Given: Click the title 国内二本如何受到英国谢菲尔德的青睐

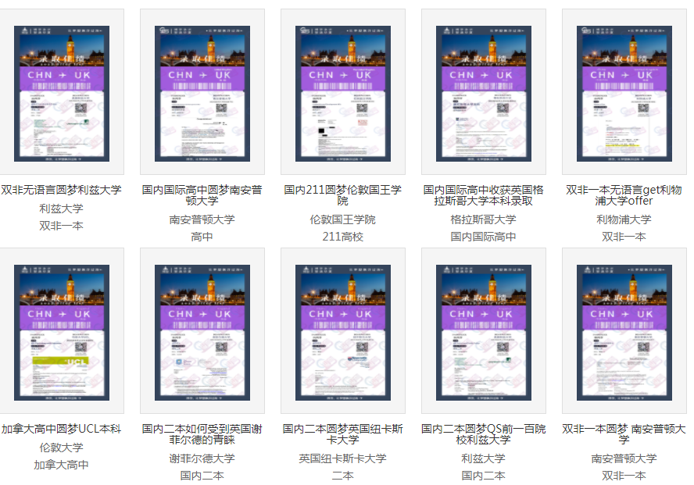Looking at the screenshot, I should click(x=202, y=434).
